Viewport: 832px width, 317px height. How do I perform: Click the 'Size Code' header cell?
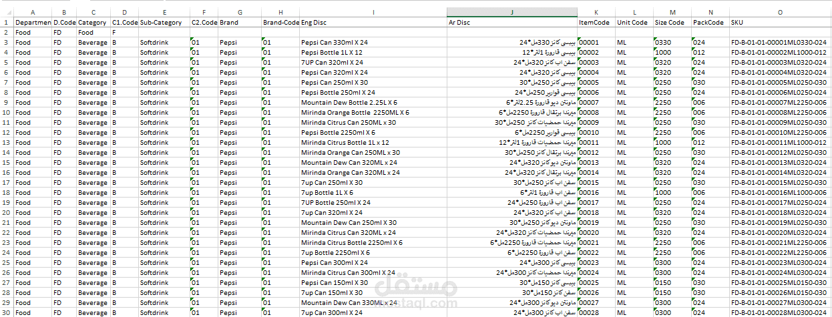pos(672,22)
